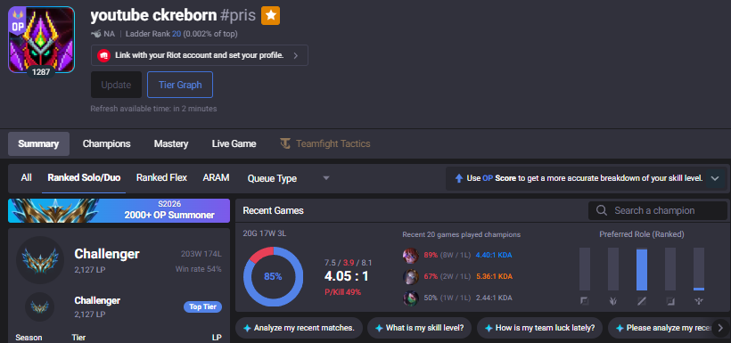Switch to the Summary tab
The width and height of the screenshot is (731, 343).
pos(38,143)
